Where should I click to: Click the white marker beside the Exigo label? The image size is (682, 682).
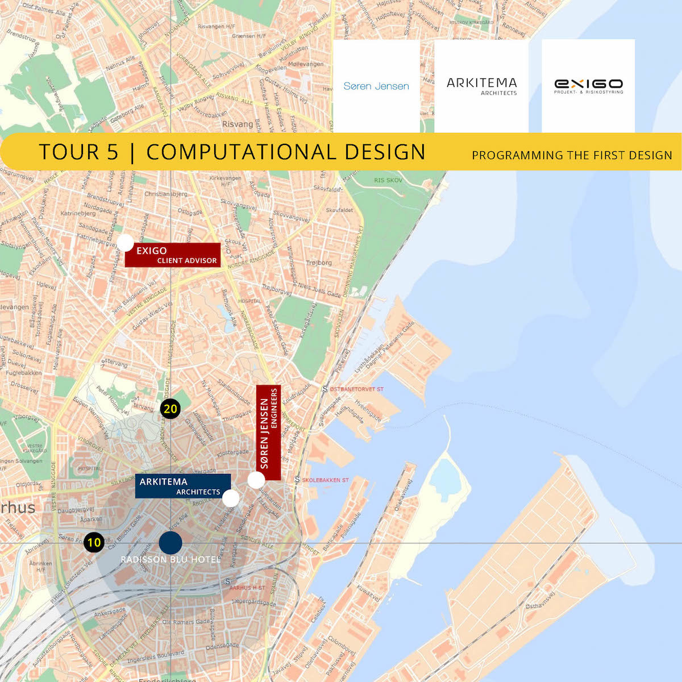(x=125, y=243)
